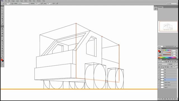Switch to the Swatches tab
The height and width of the screenshot is (101, 179).
point(164,49)
